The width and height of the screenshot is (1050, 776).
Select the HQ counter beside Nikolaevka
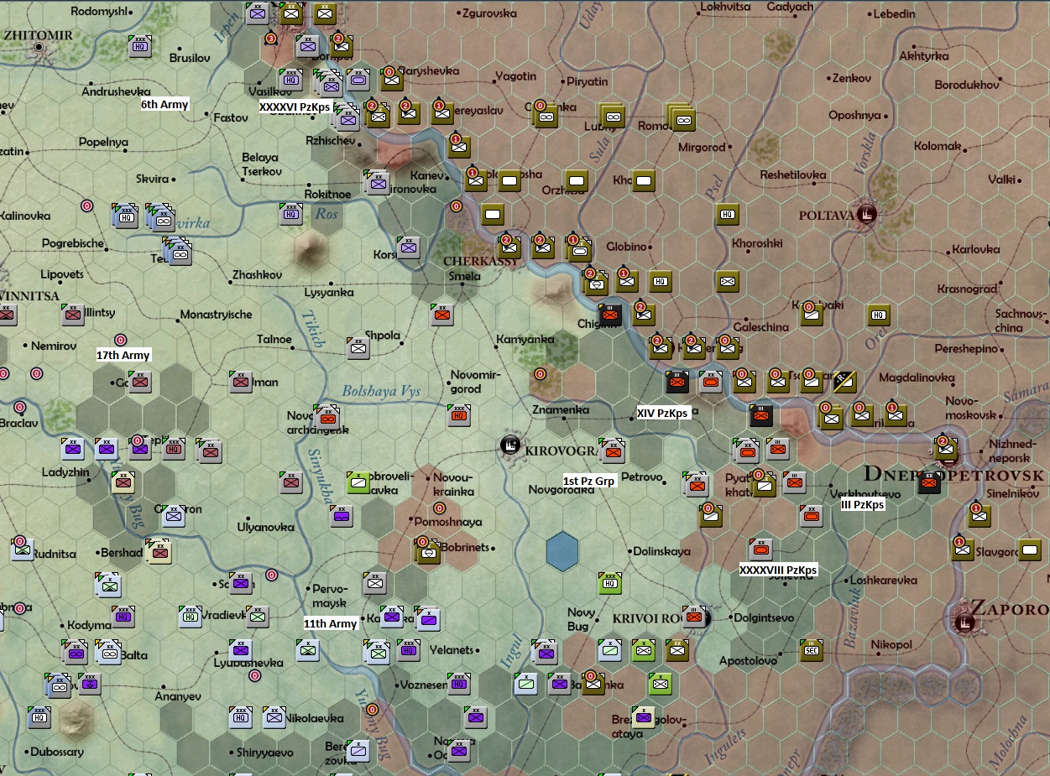pos(241,717)
